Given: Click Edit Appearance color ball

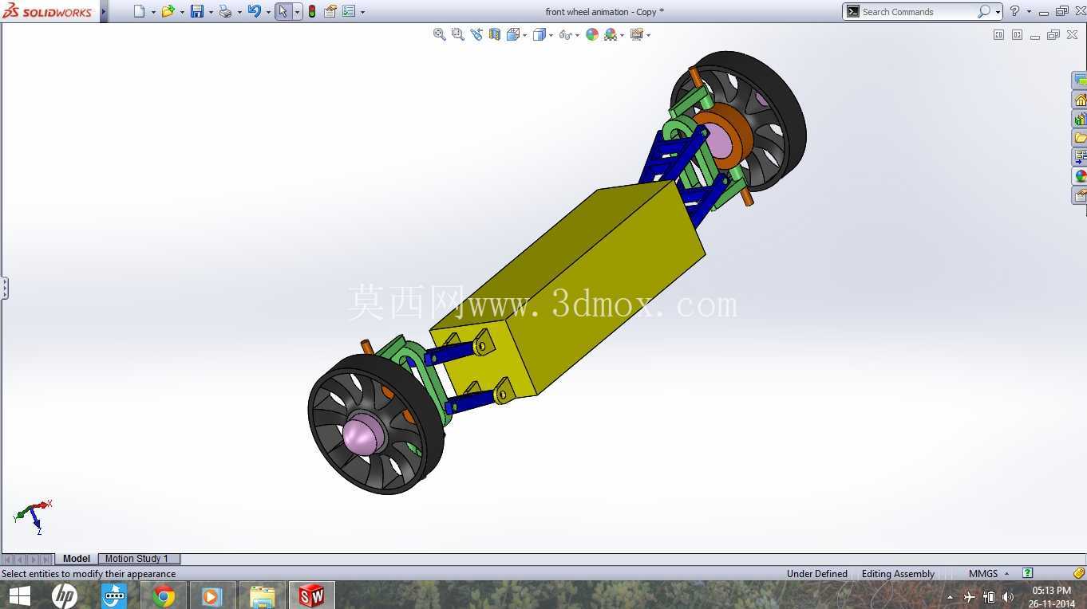Looking at the screenshot, I should click(x=592, y=34).
